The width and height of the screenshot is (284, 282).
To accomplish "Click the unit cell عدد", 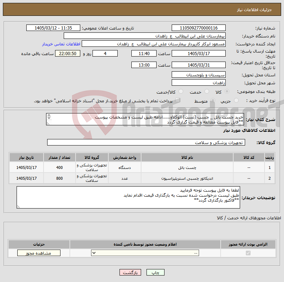I will (x=125, y=178).
